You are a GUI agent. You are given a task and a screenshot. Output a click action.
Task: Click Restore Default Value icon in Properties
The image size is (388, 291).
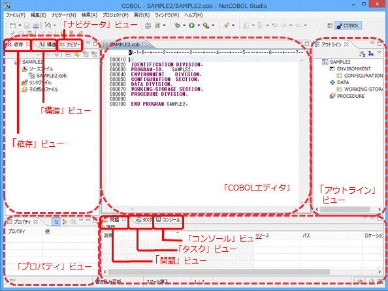coord(73,222)
